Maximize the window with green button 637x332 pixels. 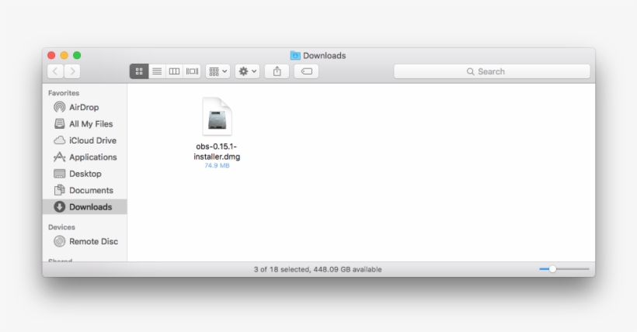[77, 56]
